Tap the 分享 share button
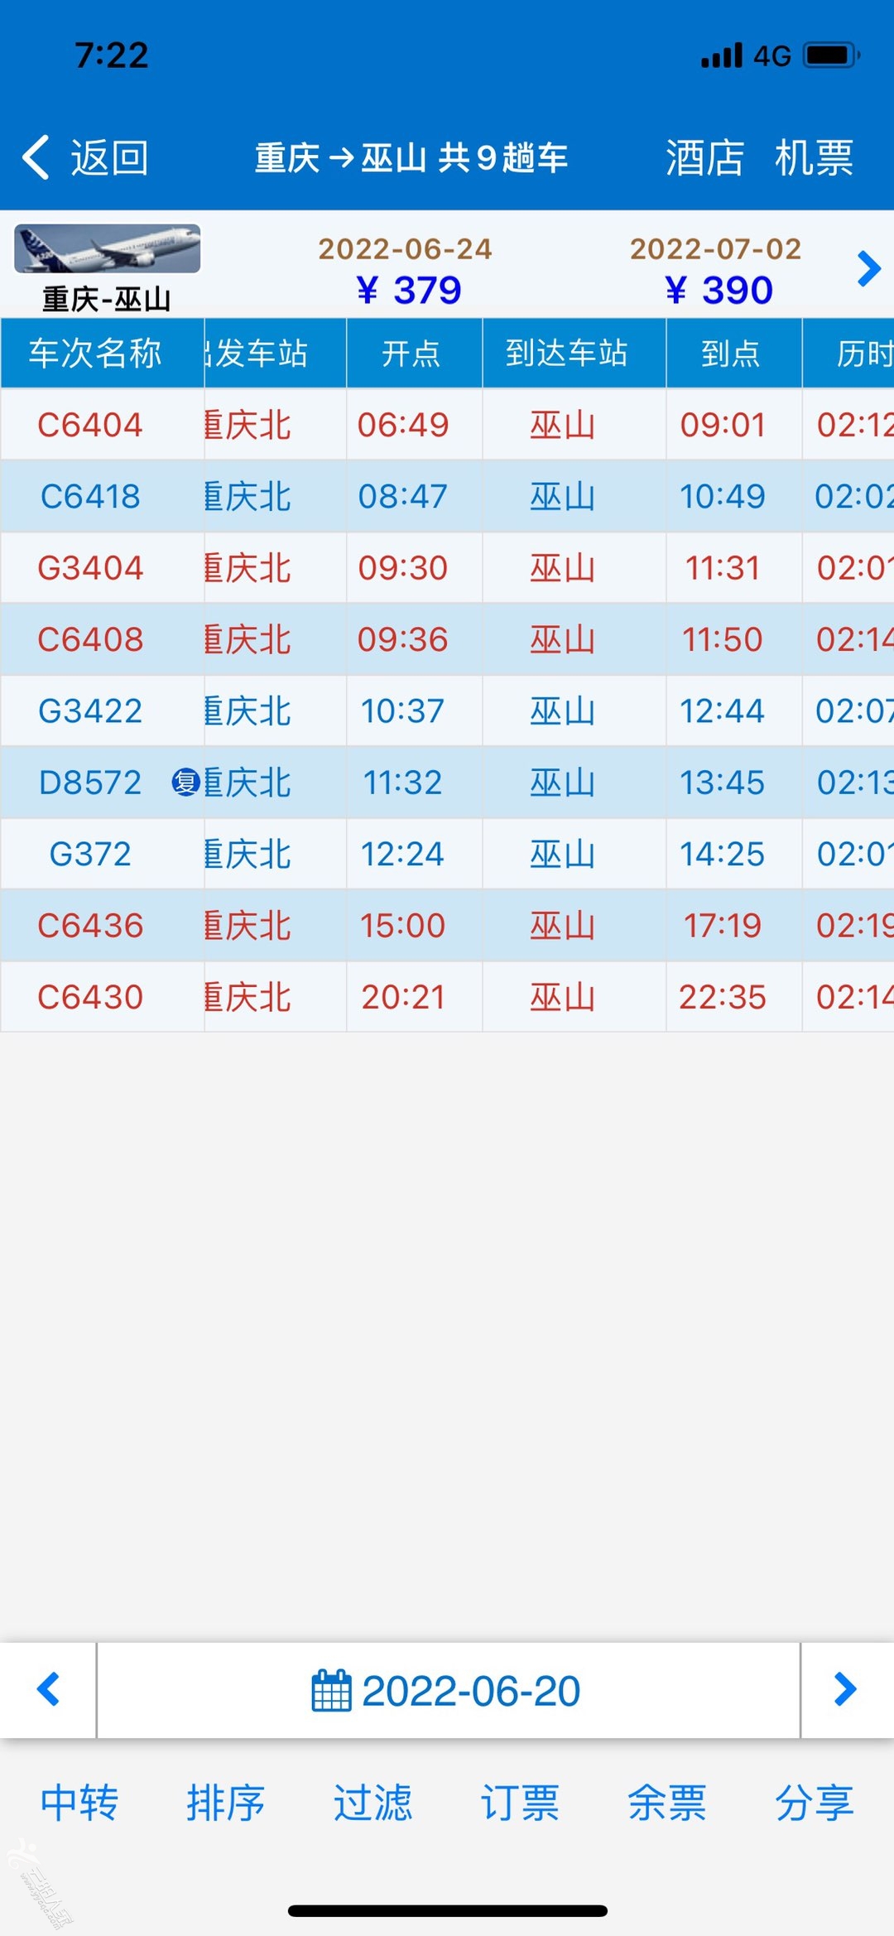The width and height of the screenshot is (894, 1936). pos(815,1803)
